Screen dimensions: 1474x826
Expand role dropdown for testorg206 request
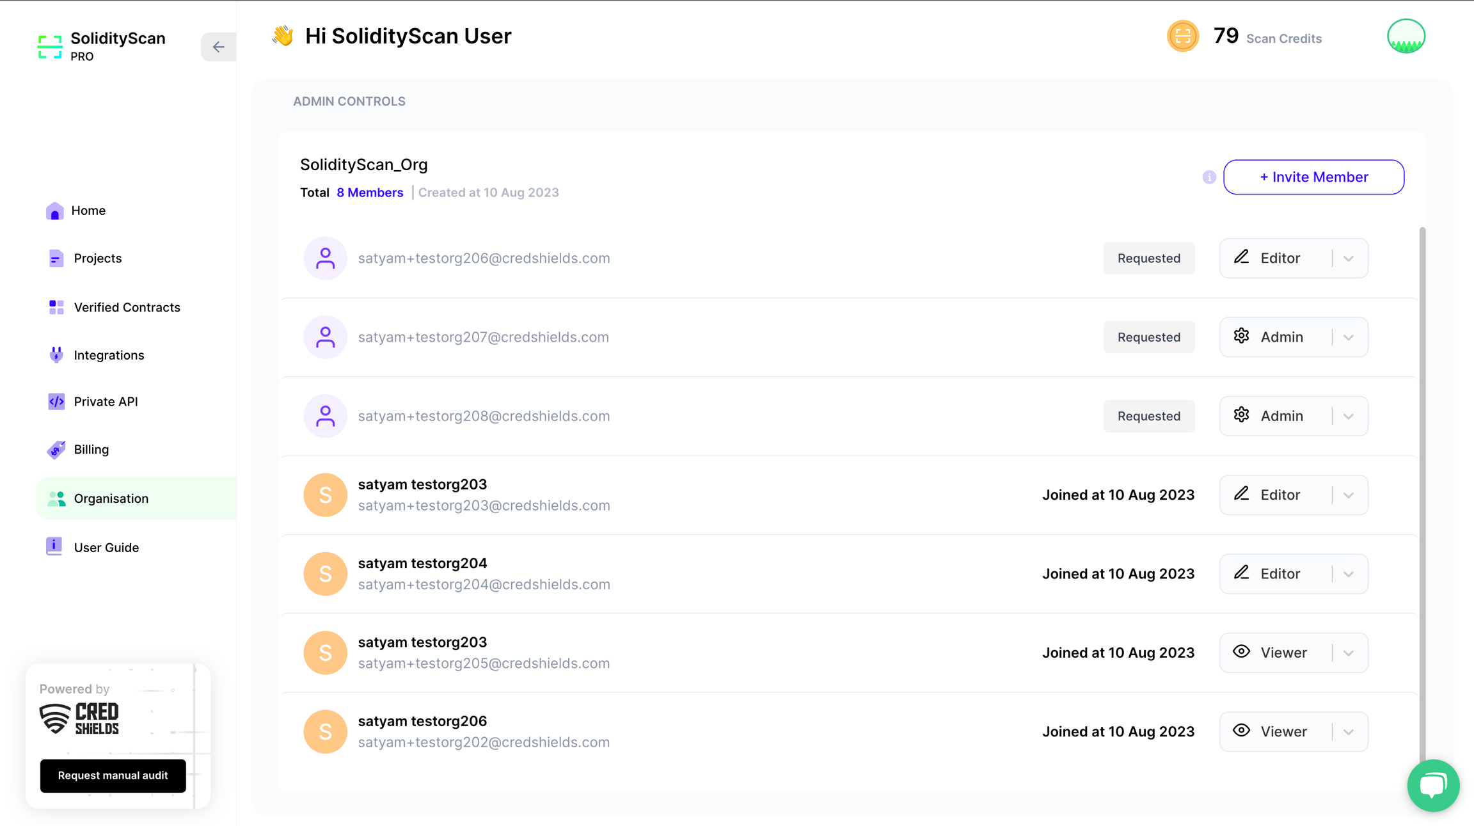[x=1349, y=258]
